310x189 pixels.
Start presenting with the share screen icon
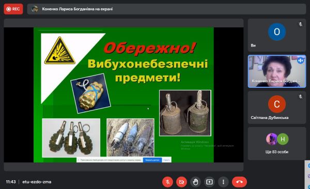click(209, 182)
